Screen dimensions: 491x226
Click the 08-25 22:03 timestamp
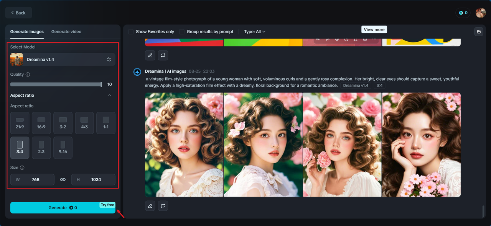(202, 72)
